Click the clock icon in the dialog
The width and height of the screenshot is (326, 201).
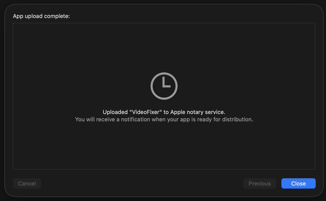pos(164,86)
